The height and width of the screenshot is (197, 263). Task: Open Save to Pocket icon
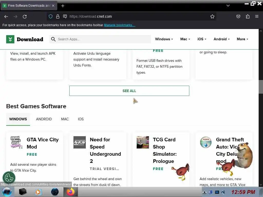pyautogui.click(x=238, y=16)
